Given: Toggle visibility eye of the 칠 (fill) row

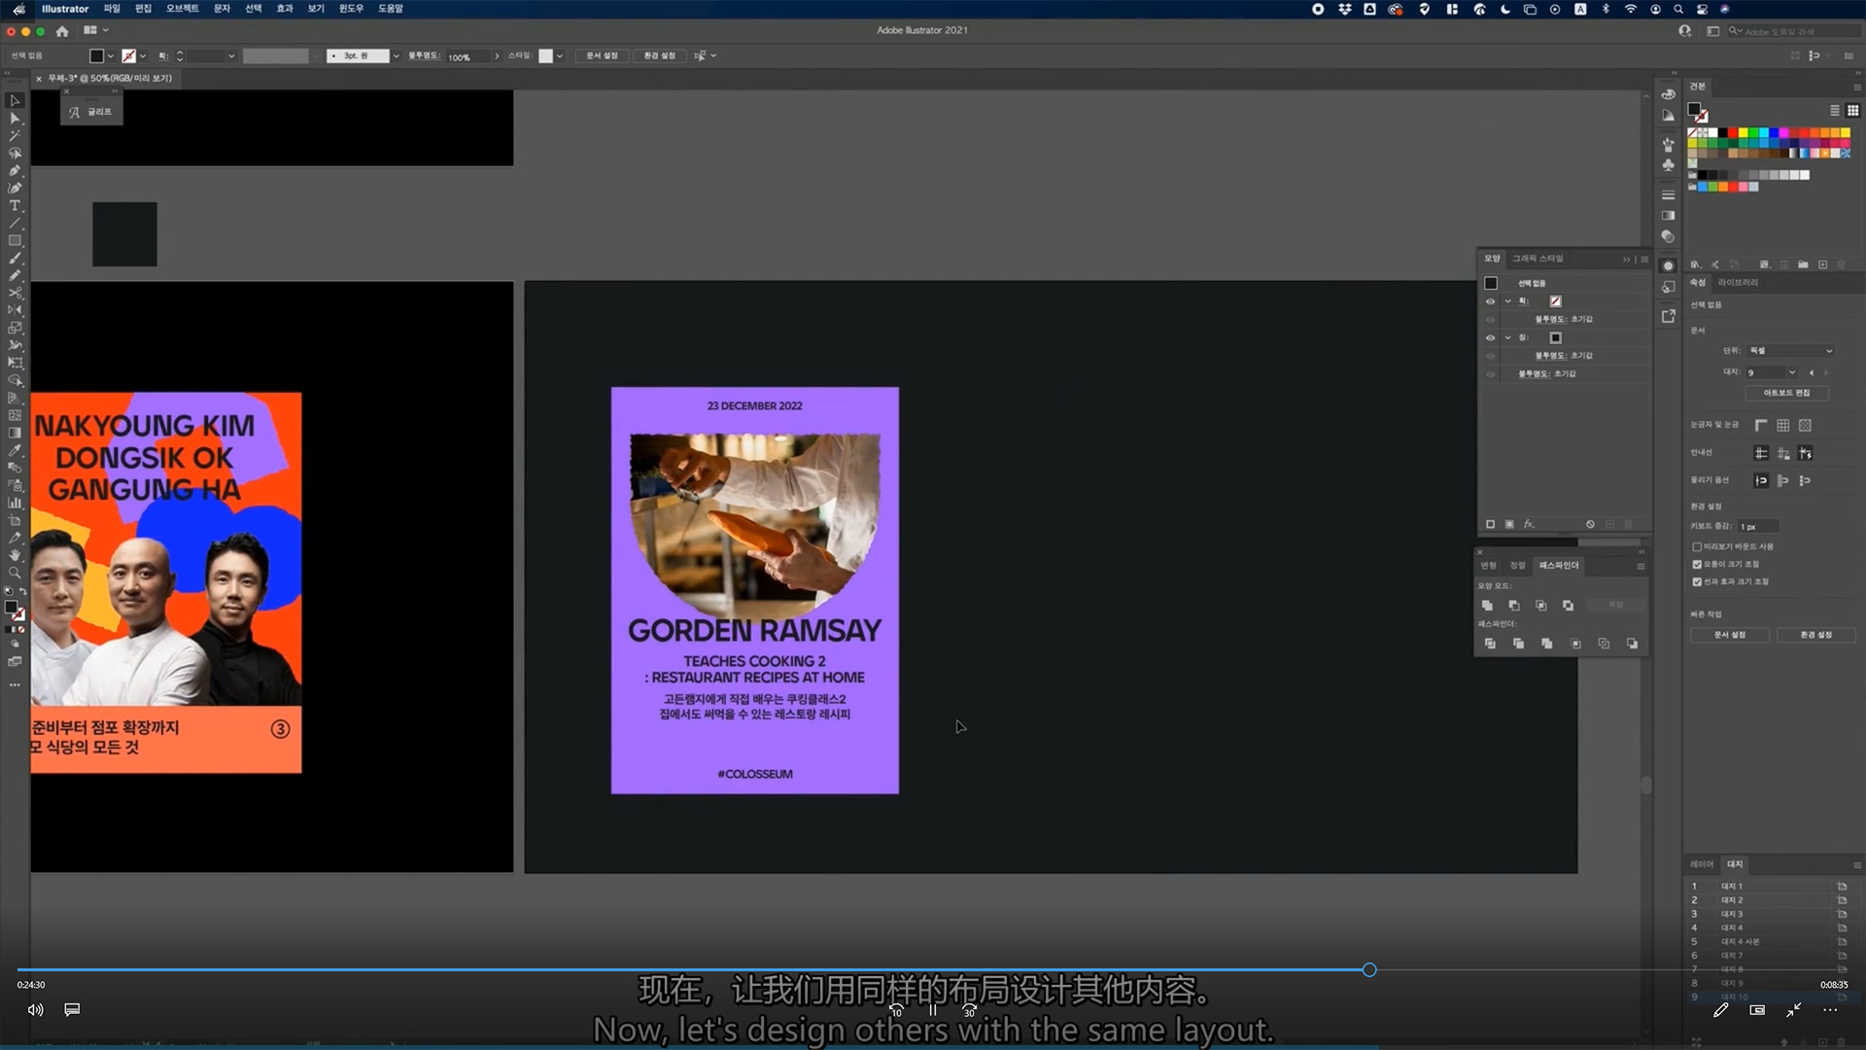Looking at the screenshot, I should coord(1490,337).
